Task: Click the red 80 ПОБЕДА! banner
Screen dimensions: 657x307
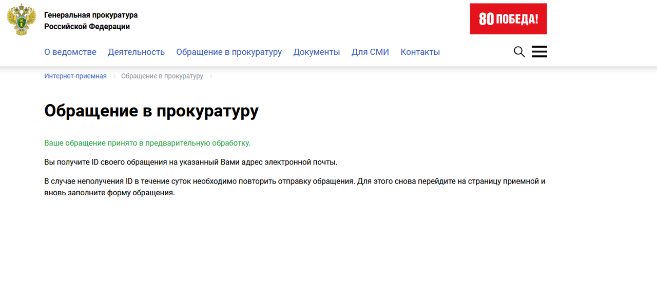Action: (508, 19)
